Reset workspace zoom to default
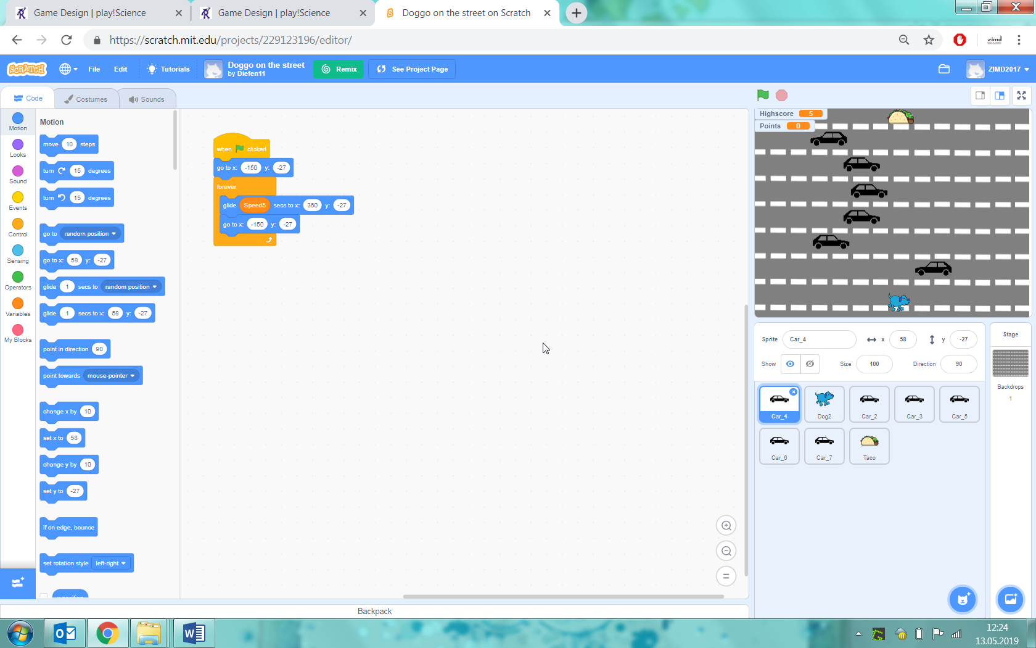1036x648 pixels. [726, 576]
